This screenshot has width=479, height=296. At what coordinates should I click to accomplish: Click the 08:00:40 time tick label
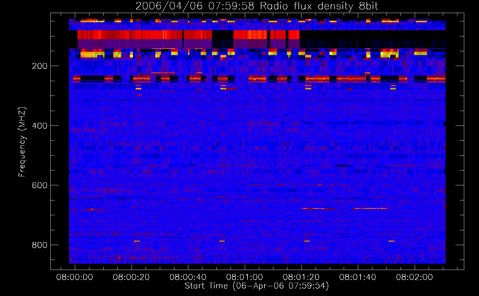click(x=188, y=277)
